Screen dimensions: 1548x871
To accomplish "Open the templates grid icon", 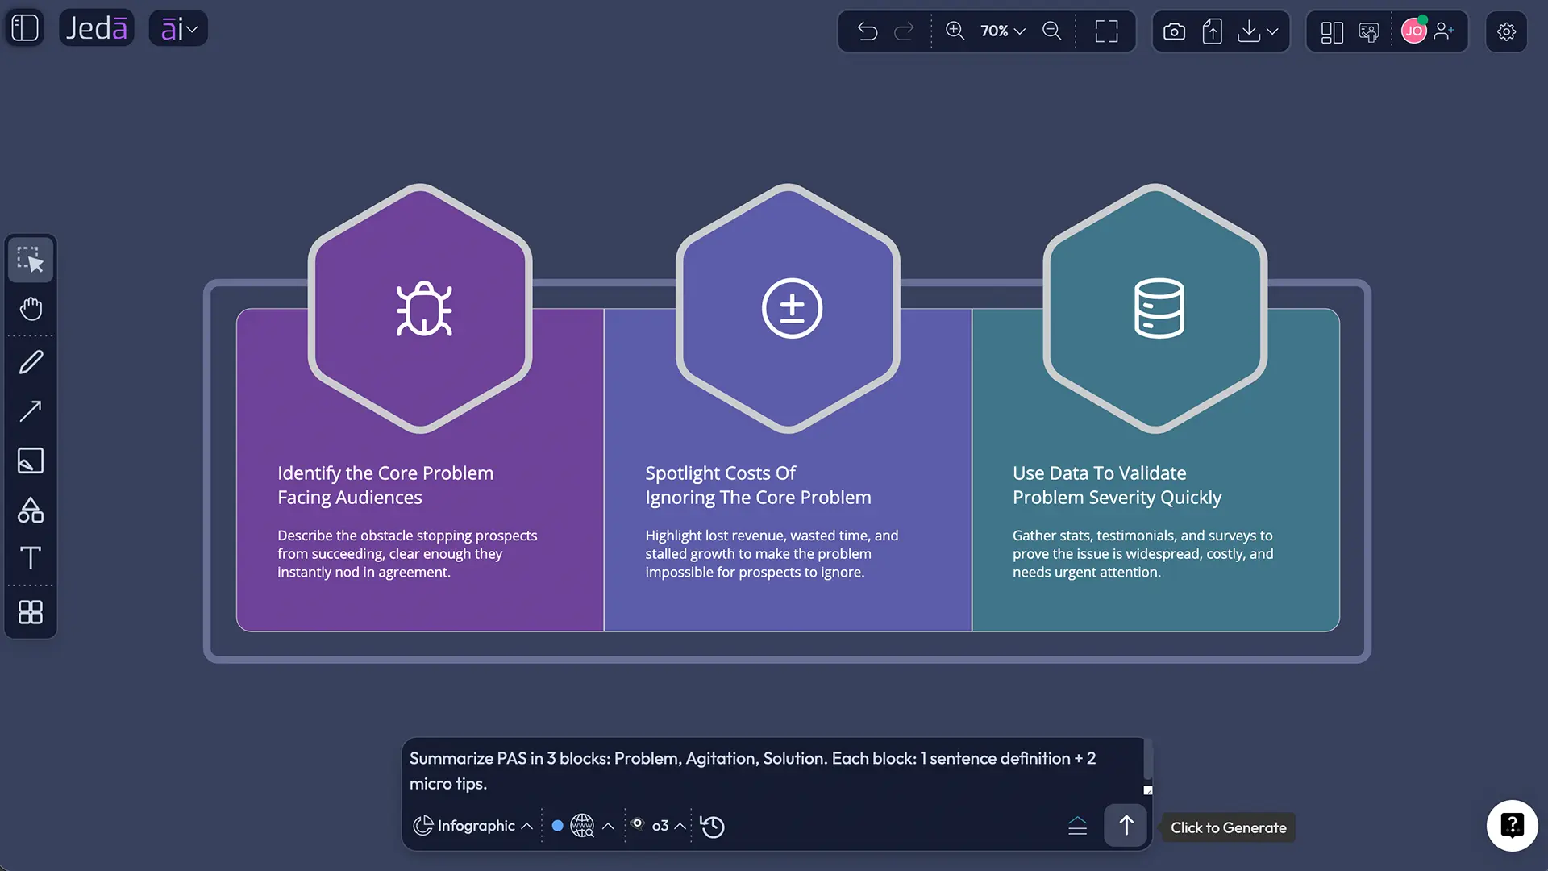I will point(31,612).
